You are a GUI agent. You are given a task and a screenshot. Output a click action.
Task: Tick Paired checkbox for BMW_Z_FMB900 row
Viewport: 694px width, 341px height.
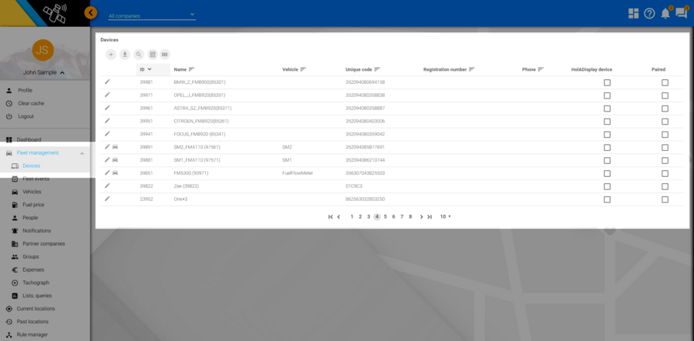click(x=665, y=82)
